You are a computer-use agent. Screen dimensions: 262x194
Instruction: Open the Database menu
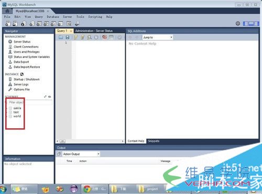tap(53, 17)
